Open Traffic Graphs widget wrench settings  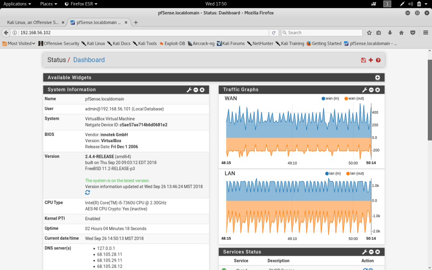364,90
